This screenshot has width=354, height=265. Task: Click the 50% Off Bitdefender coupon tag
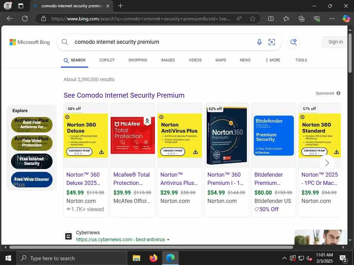coord(267,209)
